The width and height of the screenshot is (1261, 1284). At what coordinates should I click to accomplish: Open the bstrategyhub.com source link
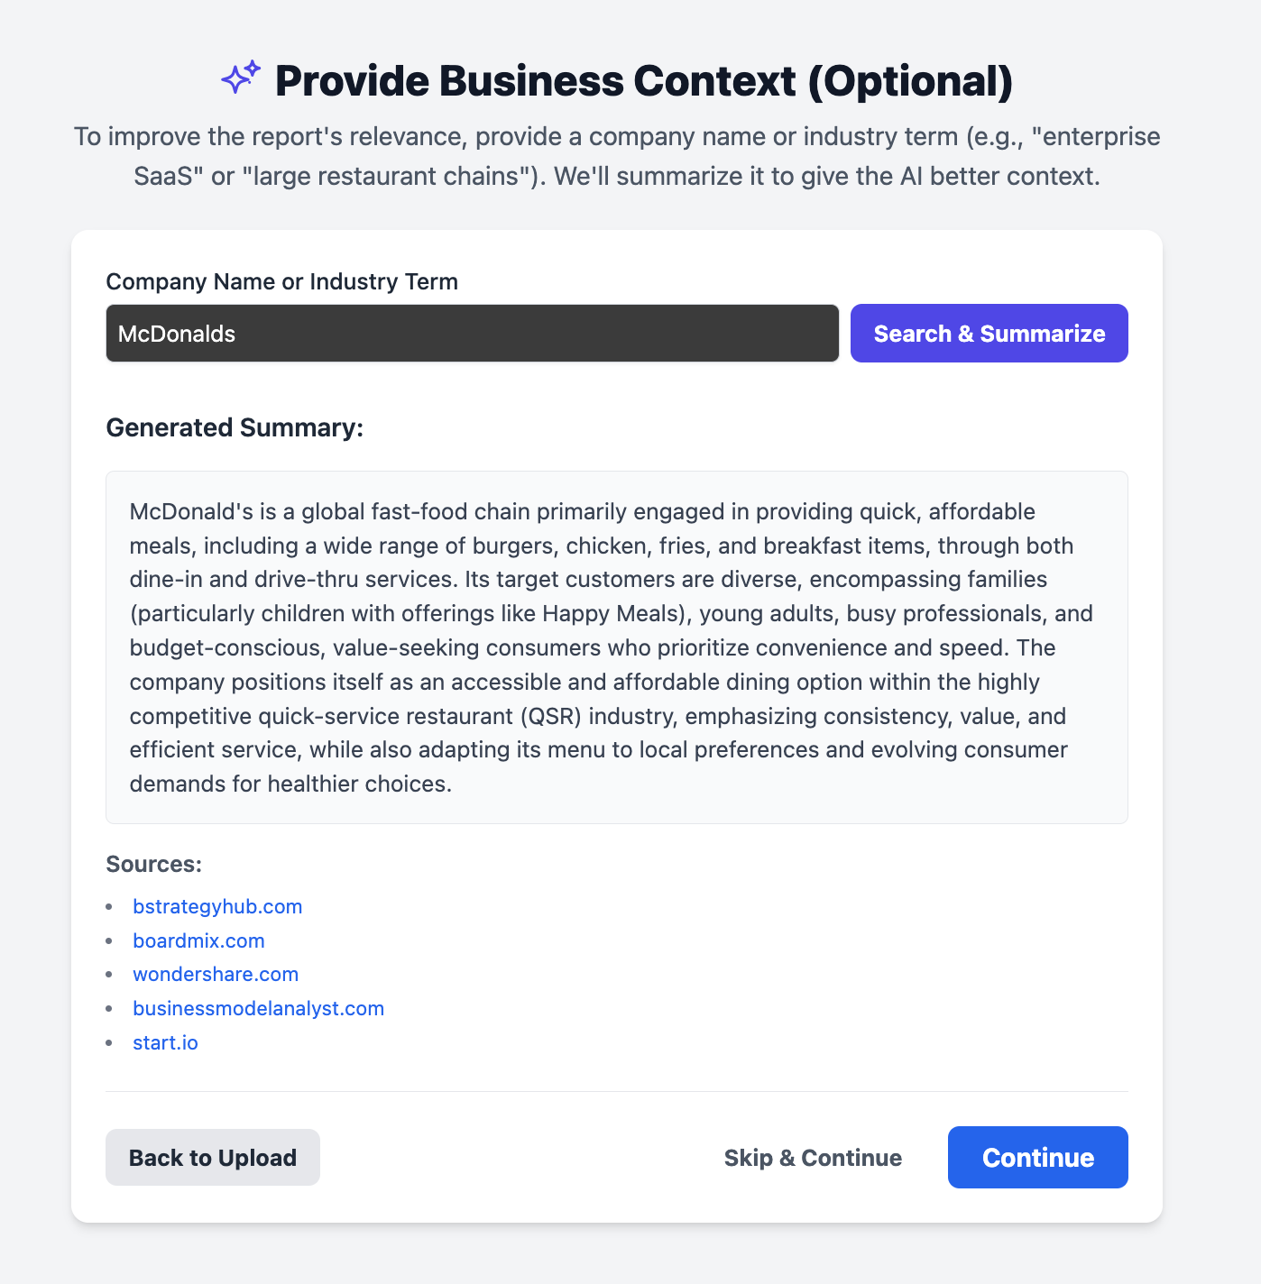217,906
